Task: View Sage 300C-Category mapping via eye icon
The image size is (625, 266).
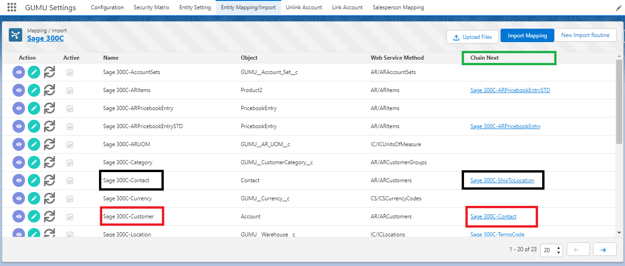Action: tap(19, 163)
